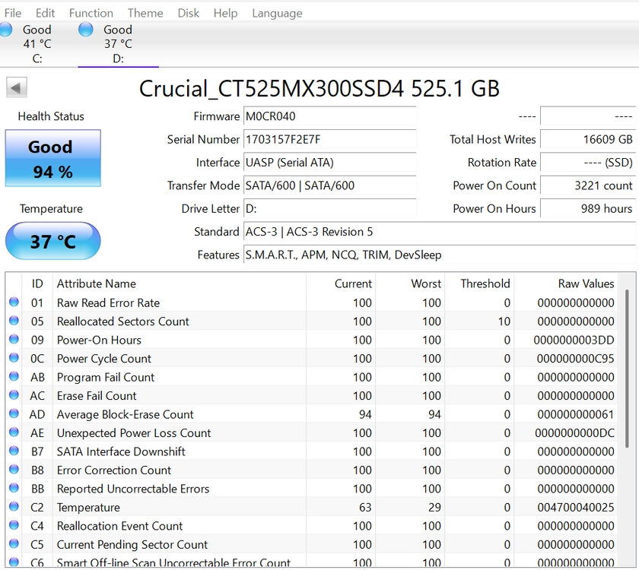Screen dimensions: 639x570
Task: Click the blue status orb for D: drive
Action: click(85, 30)
